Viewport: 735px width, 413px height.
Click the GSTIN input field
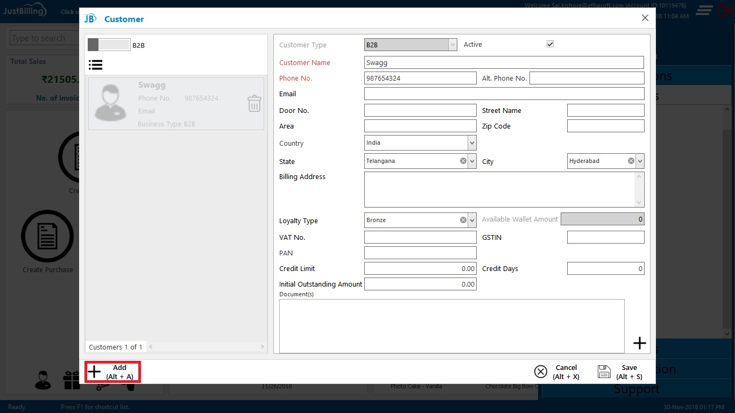[x=605, y=237]
